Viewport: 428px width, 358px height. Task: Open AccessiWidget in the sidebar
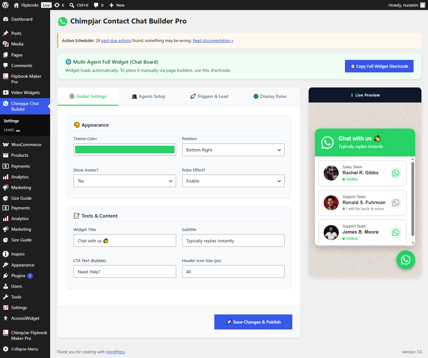tap(25, 318)
